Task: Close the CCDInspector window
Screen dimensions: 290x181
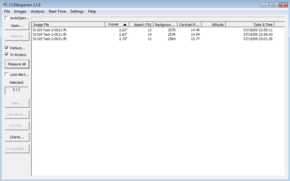Action: 283,5
